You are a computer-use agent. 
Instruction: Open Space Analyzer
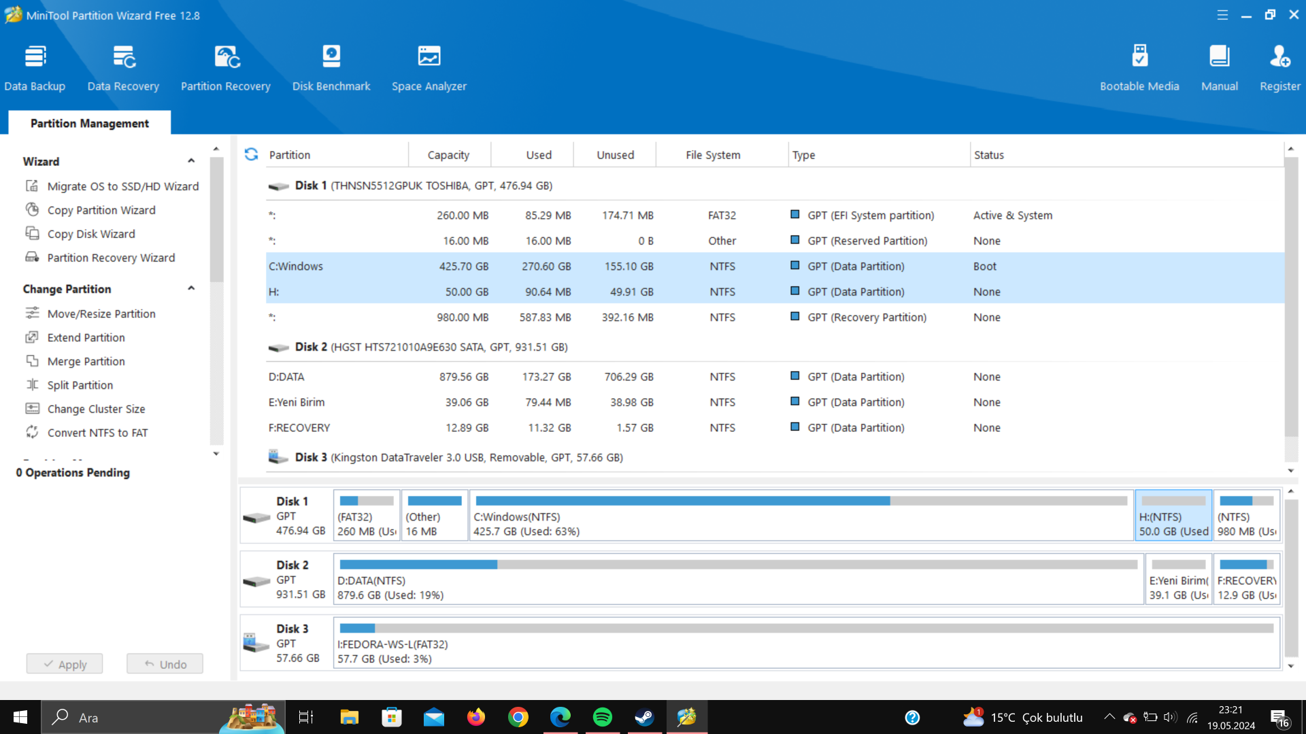click(429, 67)
